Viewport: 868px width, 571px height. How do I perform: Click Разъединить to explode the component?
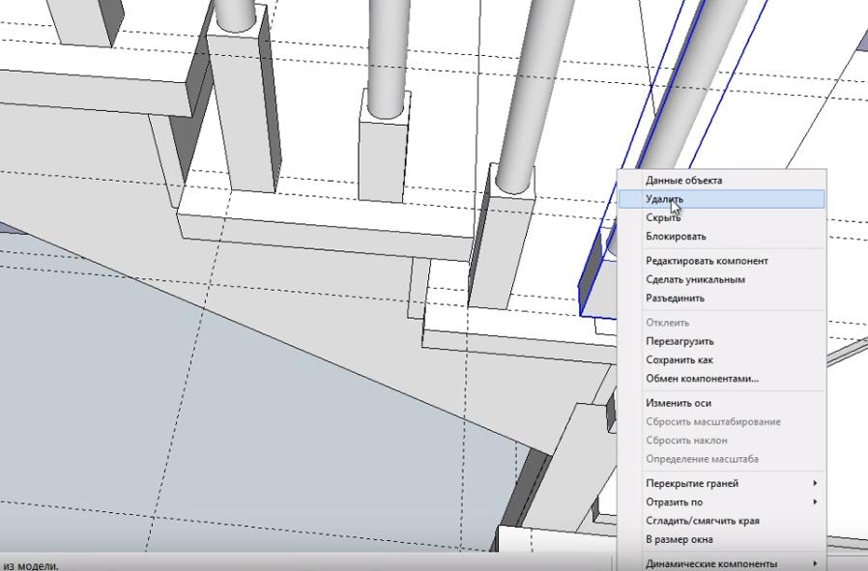[675, 298]
